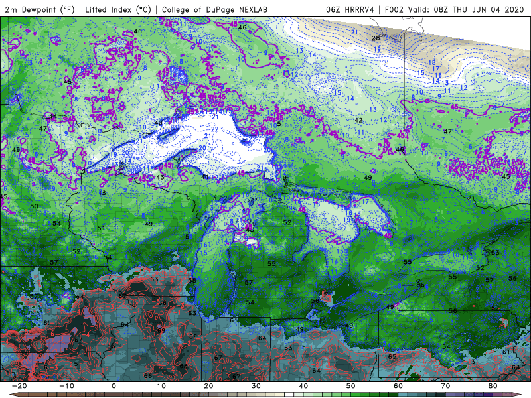This screenshot has height=398, width=531.
Task: Click the '2m Dewpoint (°F)' title text
Action: coord(39,9)
